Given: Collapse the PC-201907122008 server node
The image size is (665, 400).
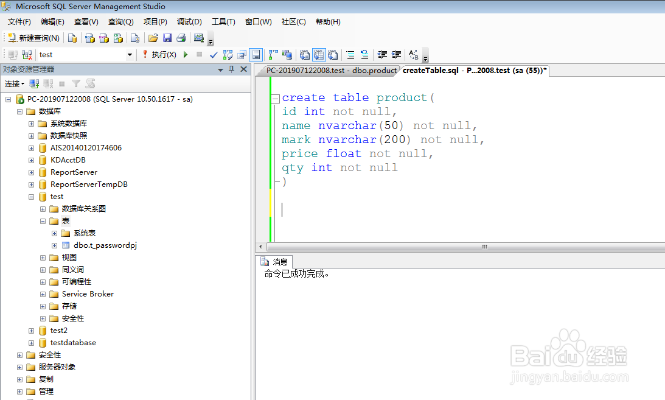Looking at the screenshot, I should pyautogui.click(x=8, y=99).
